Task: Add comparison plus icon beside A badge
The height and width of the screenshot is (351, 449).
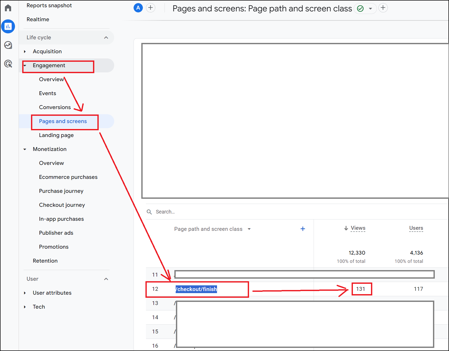Action: coord(151,8)
